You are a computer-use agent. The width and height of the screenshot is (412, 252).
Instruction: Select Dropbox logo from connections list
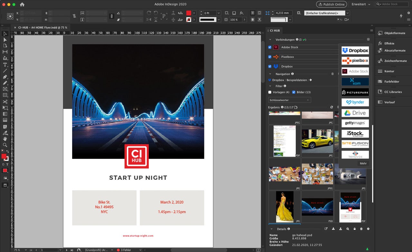click(x=355, y=51)
